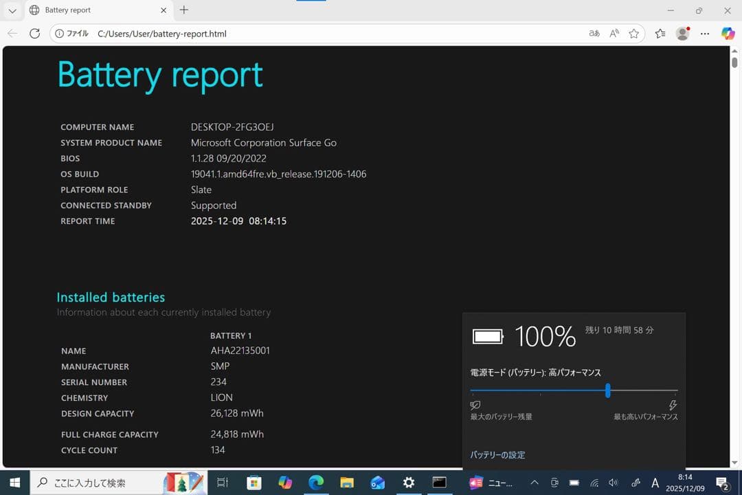Select the full charge capacity 24,818 mWh
Viewport: 742px width, 495px height.
coord(237,434)
